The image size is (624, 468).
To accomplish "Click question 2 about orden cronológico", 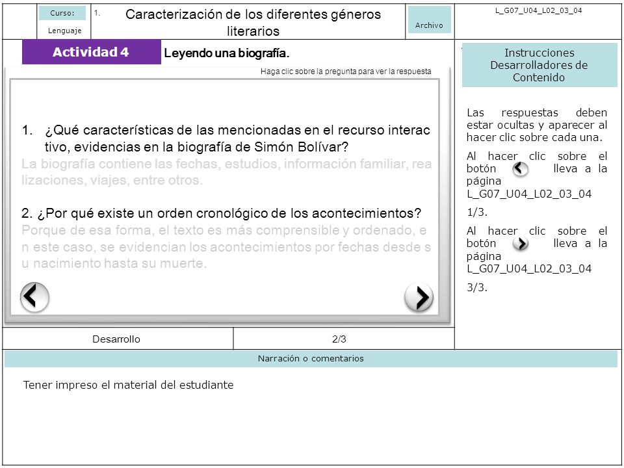I will pos(221,213).
